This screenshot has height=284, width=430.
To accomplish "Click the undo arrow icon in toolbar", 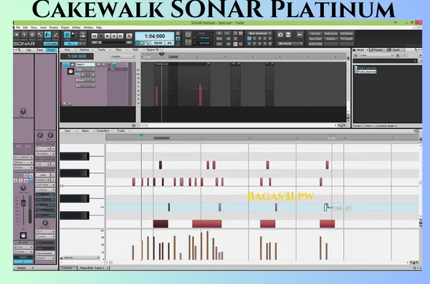I will tap(300, 35).
